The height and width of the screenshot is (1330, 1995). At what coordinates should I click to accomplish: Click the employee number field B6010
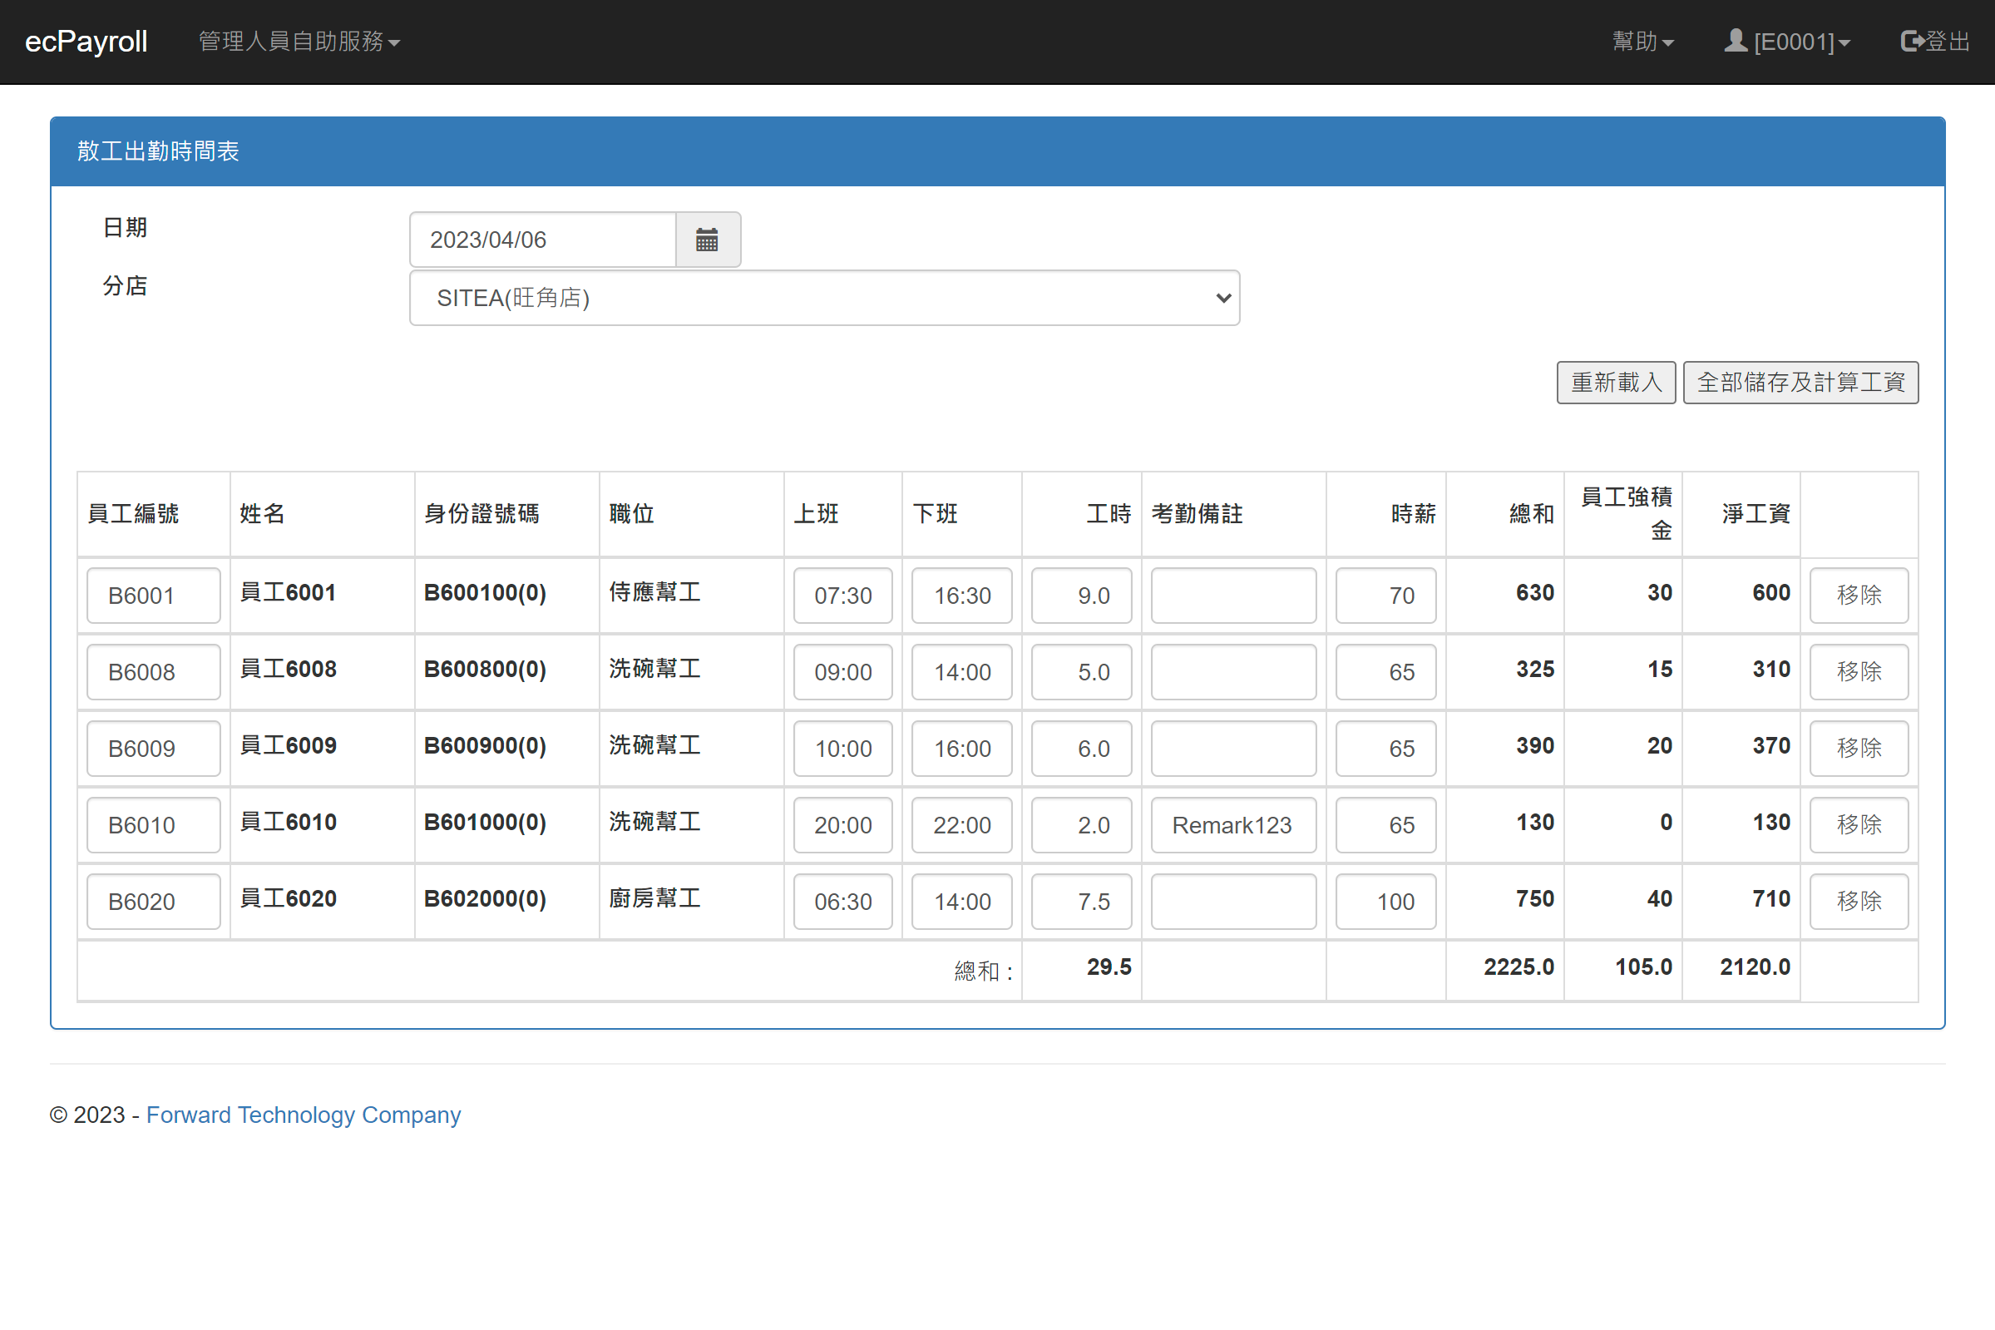pyautogui.click(x=154, y=824)
